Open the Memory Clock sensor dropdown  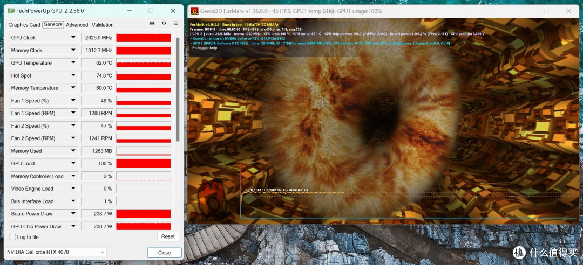[x=73, y=51]
